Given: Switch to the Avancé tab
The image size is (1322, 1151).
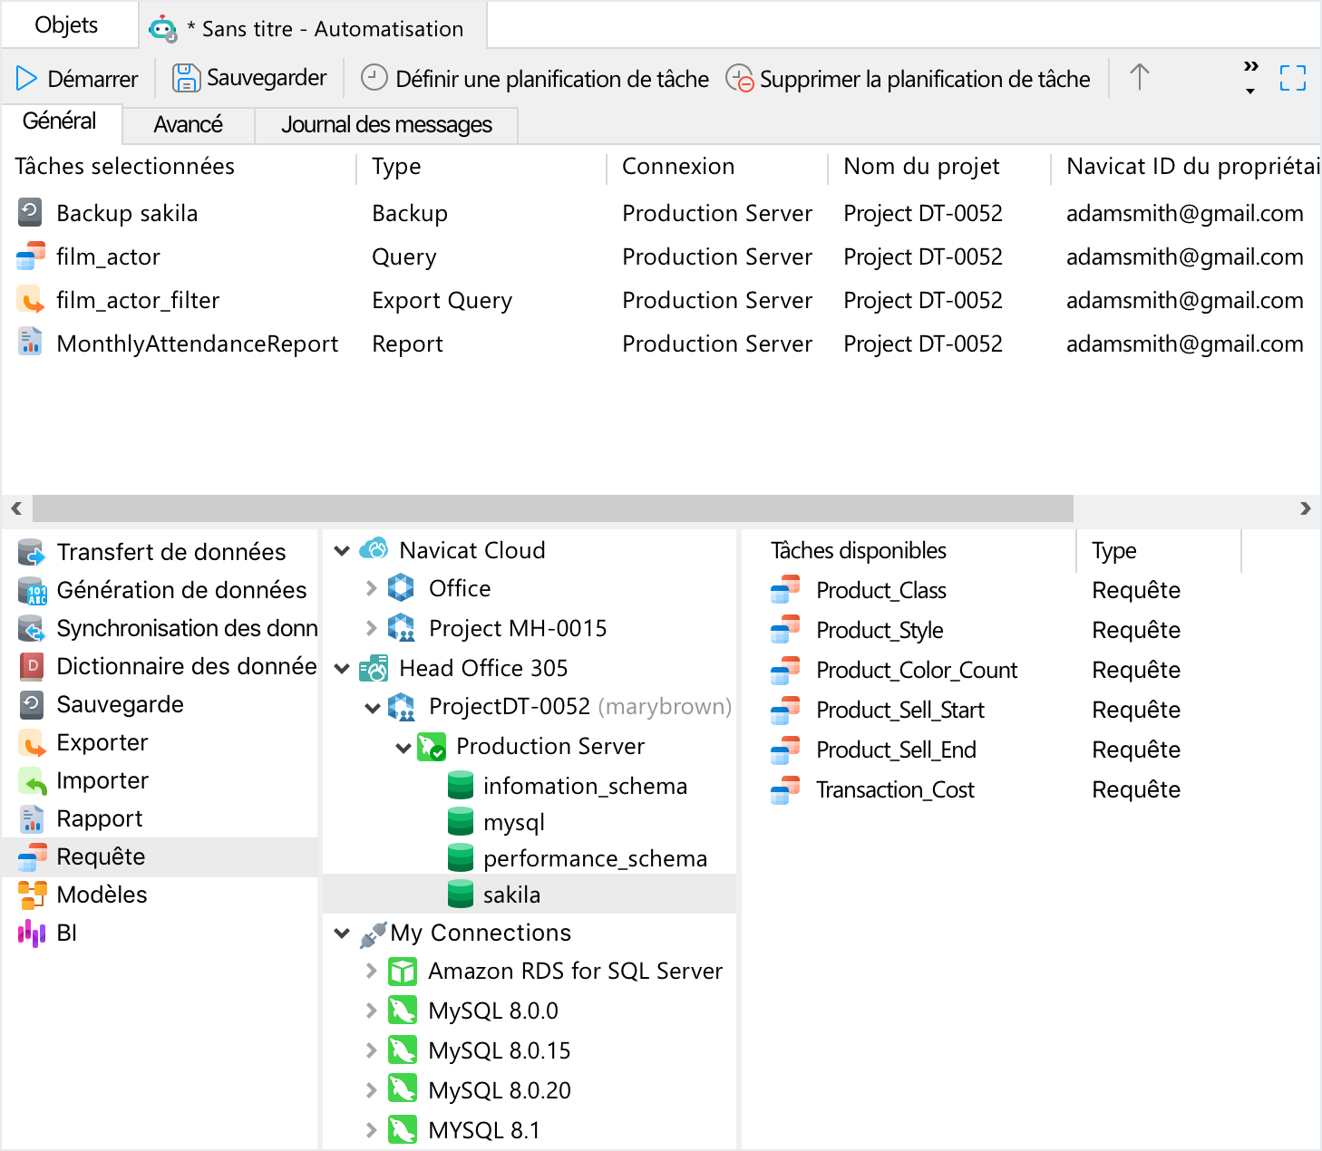Looking at the screenshot, I should (188, 125).
